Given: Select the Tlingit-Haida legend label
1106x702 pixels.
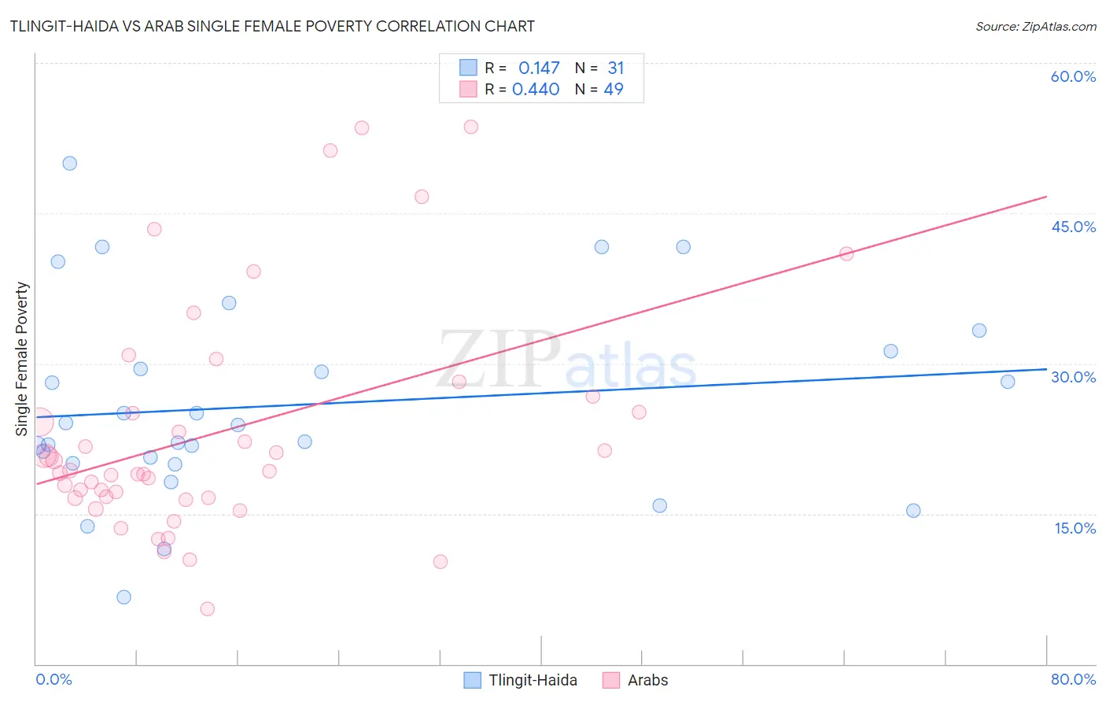Looking at the screenshot, I should [533, 680].
